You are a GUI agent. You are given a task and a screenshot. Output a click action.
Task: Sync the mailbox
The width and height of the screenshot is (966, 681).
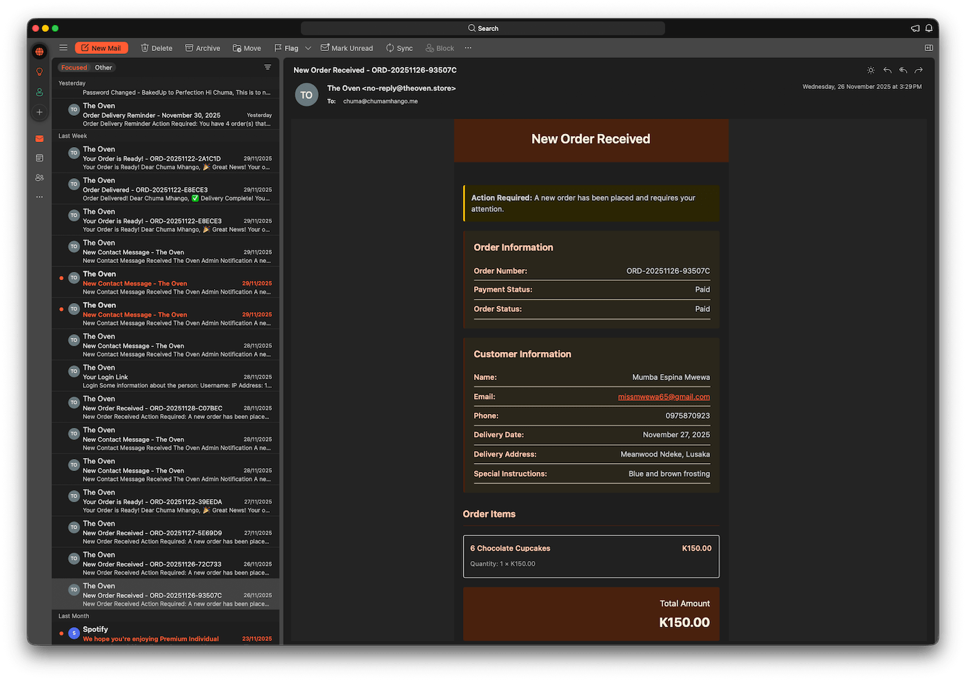tap(400, 48)
